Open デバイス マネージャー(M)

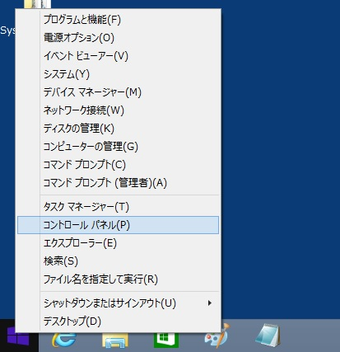coord(118,92)
